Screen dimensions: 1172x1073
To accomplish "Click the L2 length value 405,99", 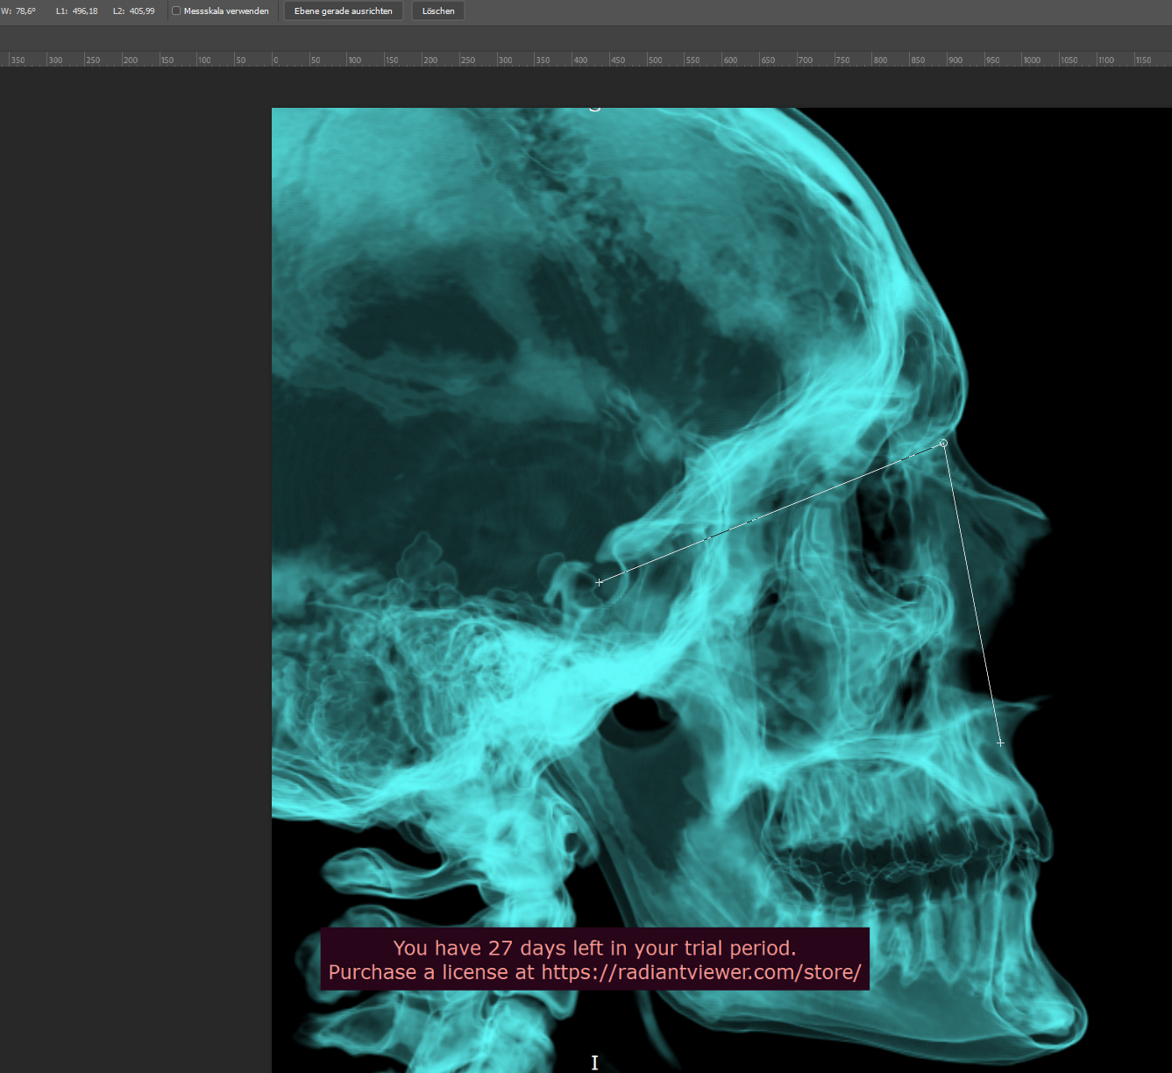I will [x=142, y=11].
